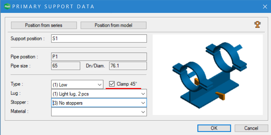The height and width of the screenshot is (135, 271).
Task: Click the 3D pipe support preview image
Action: click(x=207, y=74)
